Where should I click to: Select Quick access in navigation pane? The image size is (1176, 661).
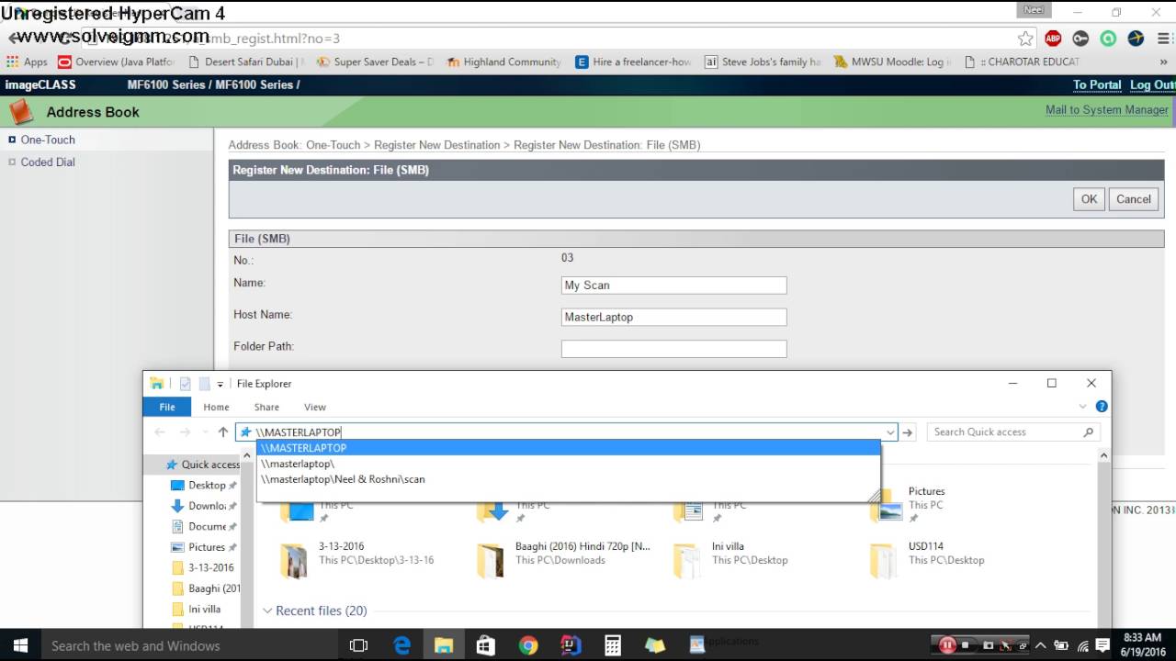click(201, 465)
